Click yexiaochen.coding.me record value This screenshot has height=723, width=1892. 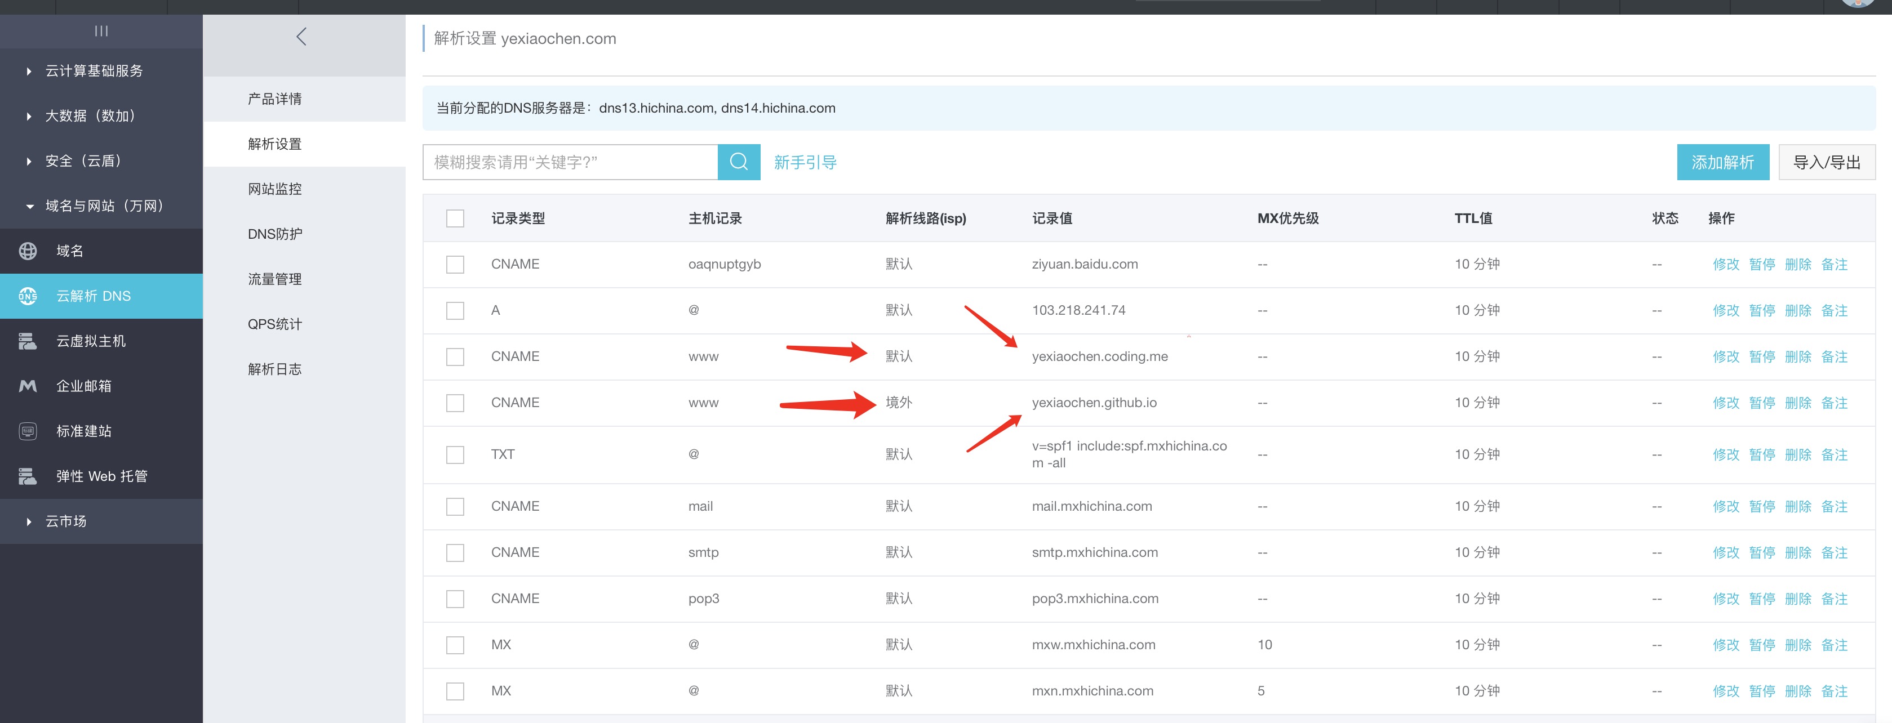click(x=1099, y=357)
